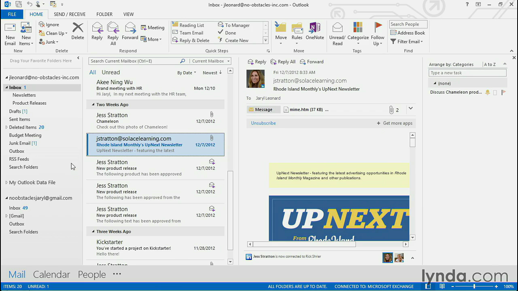Click the Type a new task field
The image size is (518, 291).
pos(467,73)
